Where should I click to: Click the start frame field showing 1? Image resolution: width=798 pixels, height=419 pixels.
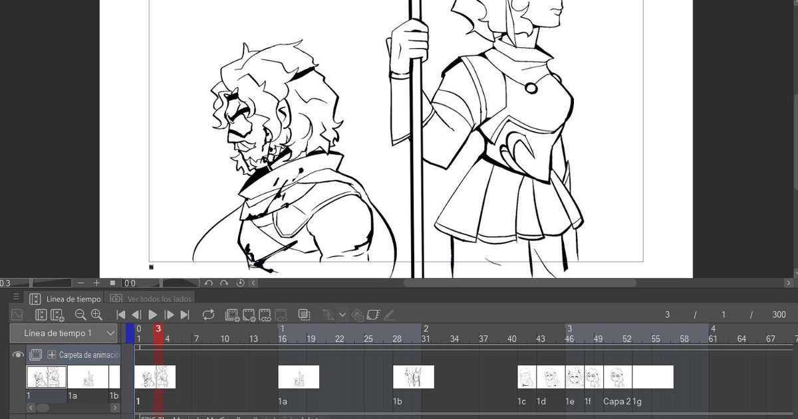[724, 315]
